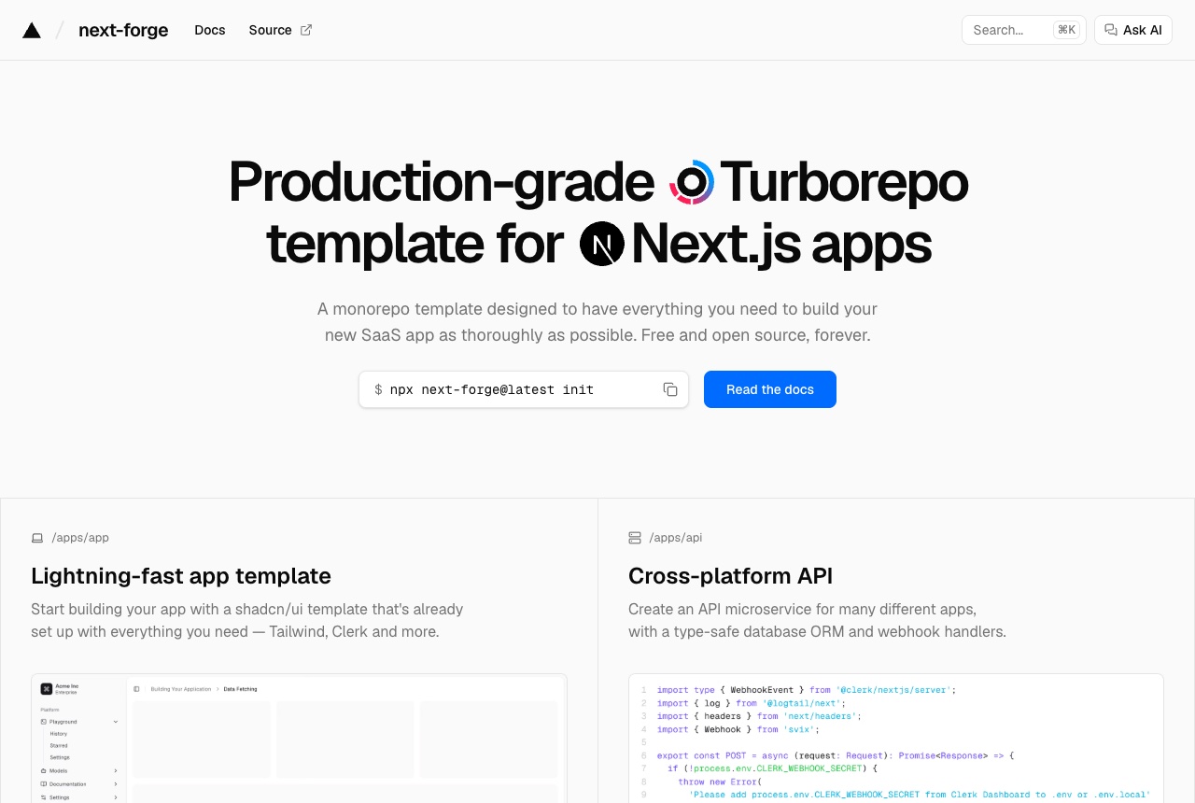This screenshot has height=803, width=1195.
Task: Expand the Models section chevron
Action: click(116, 771)
